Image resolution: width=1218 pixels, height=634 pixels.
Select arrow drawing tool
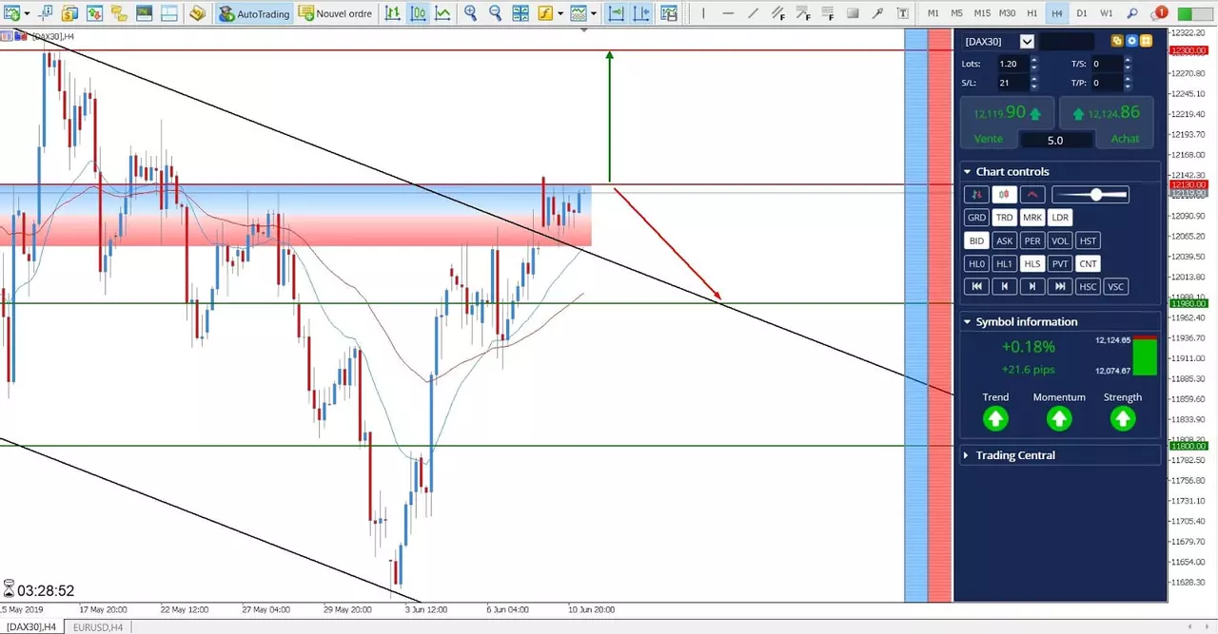pyautogui.click(x=876, y=13)
